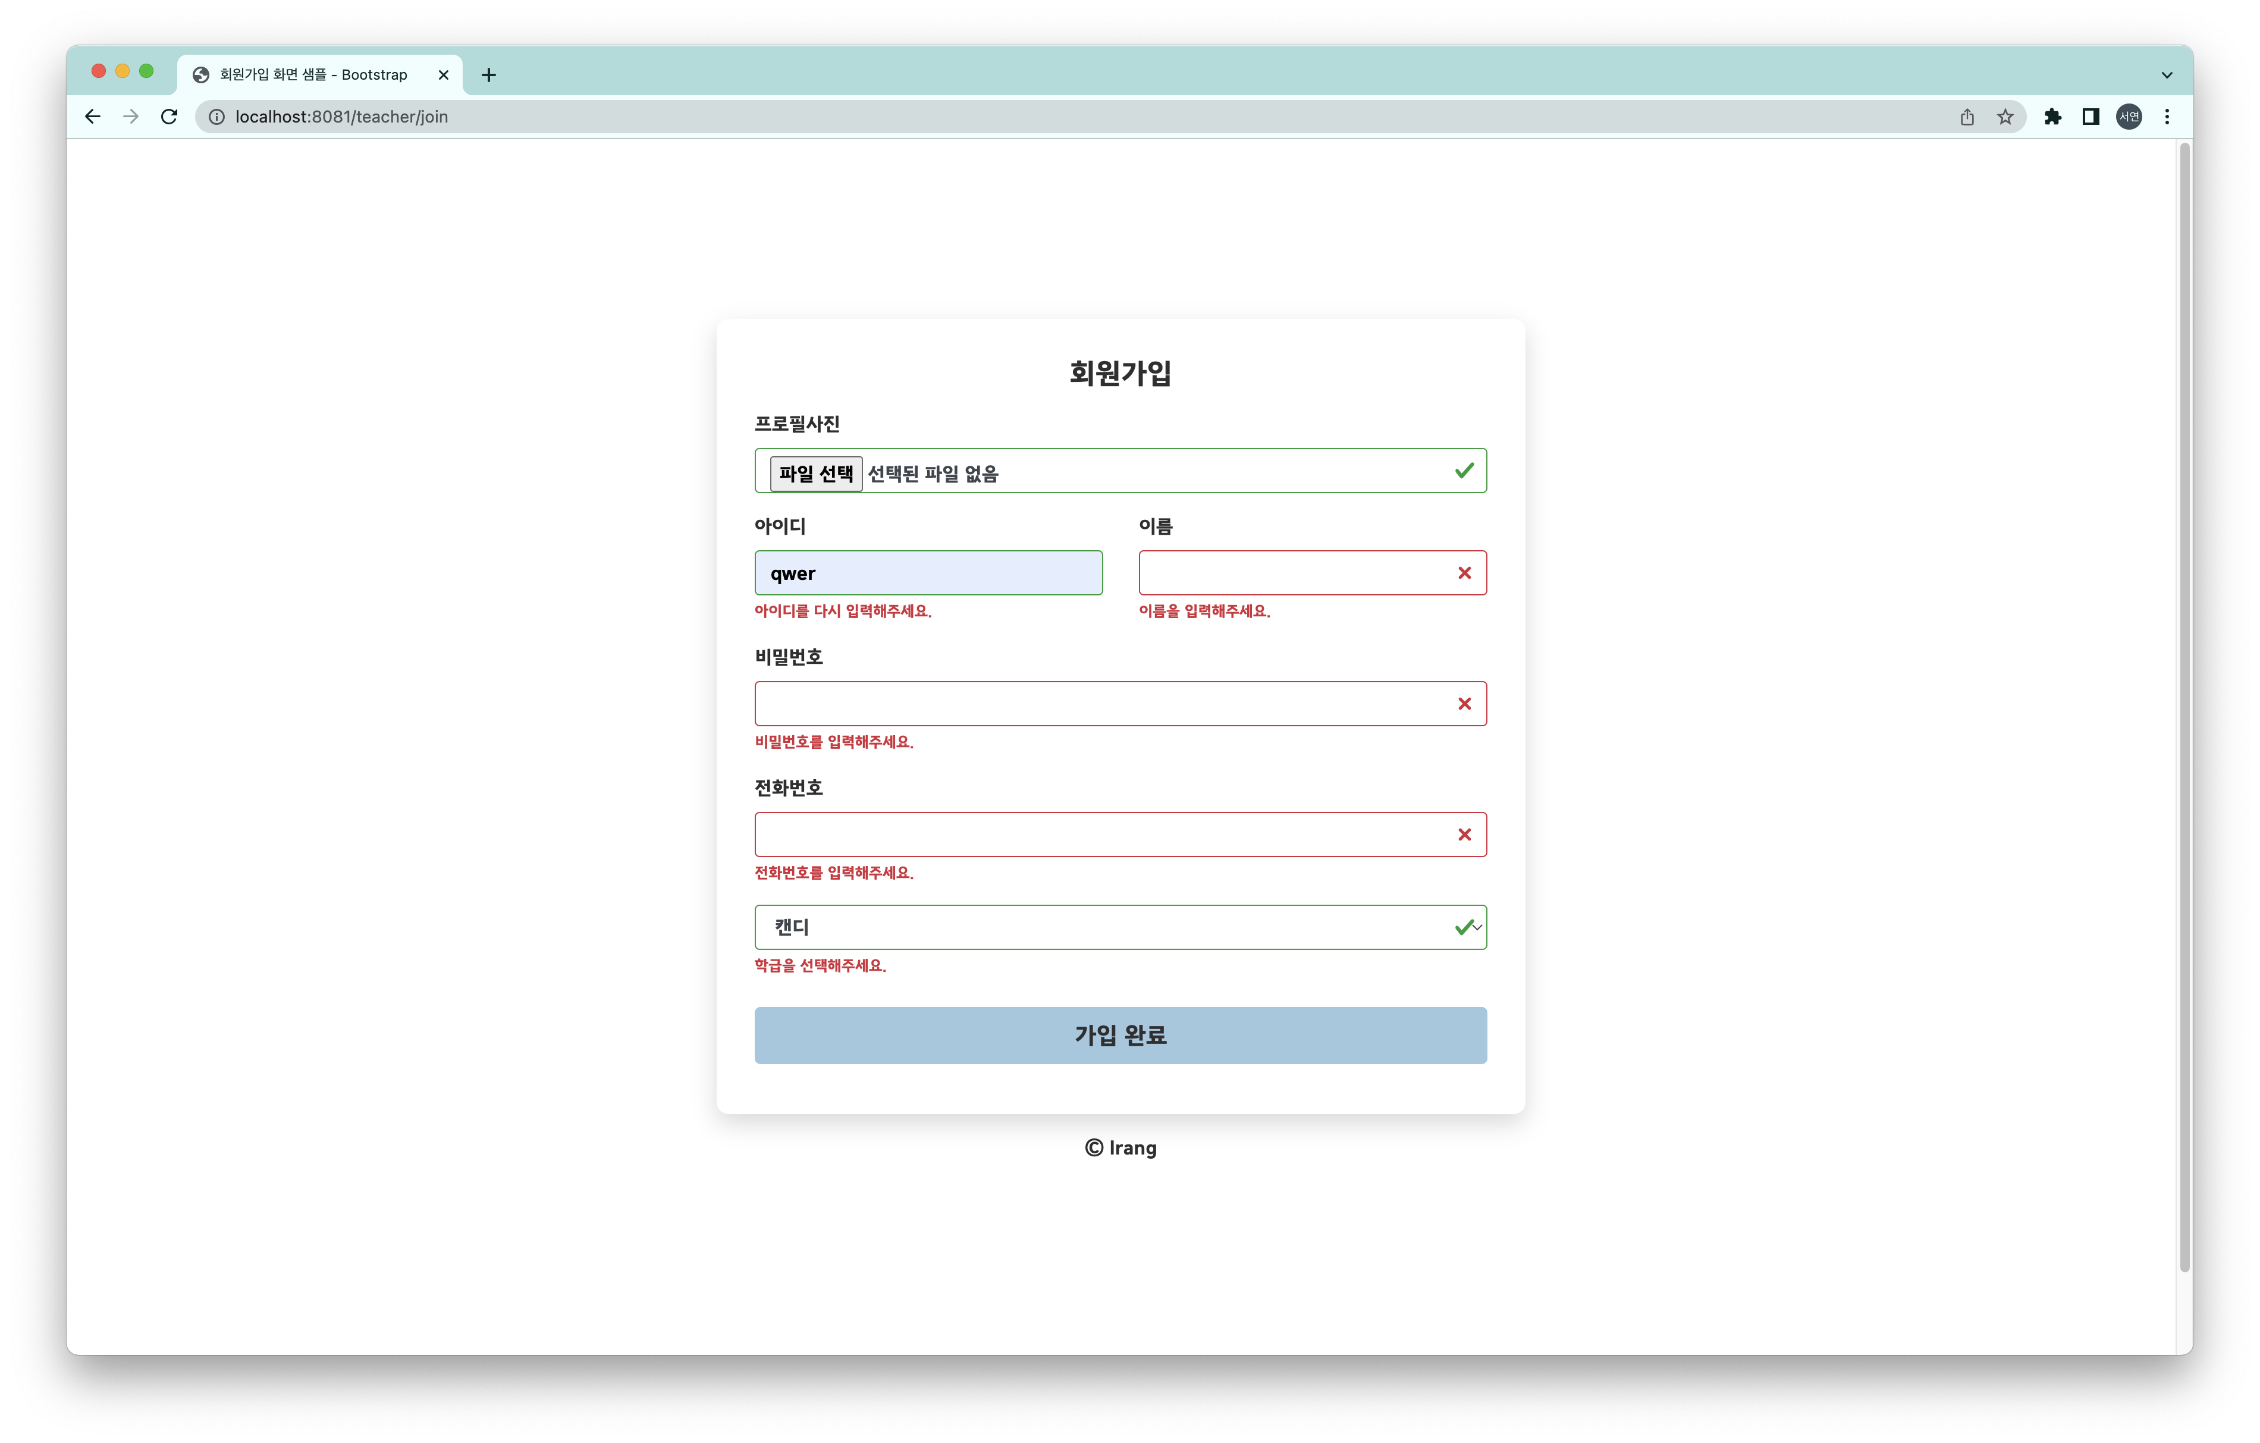Image resolution: width=2260 pixels, height=1443 pixels.
Task: Click the tab list chevron next to new-tab button
Action: click(2166, 74)
